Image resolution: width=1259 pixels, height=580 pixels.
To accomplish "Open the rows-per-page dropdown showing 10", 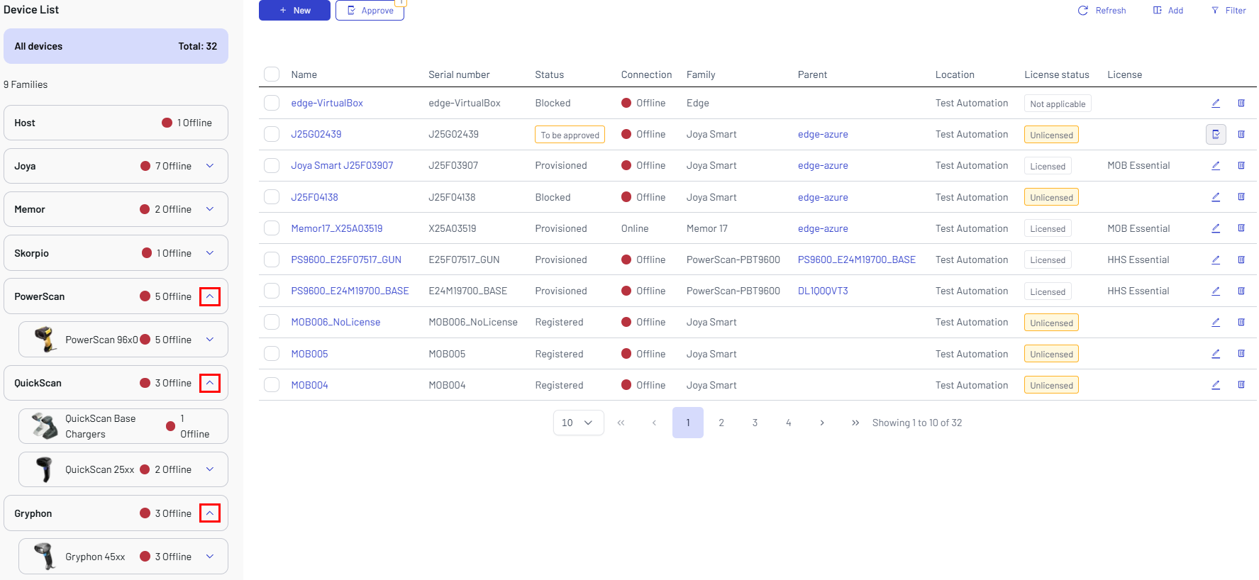I will tap(578, 423).
